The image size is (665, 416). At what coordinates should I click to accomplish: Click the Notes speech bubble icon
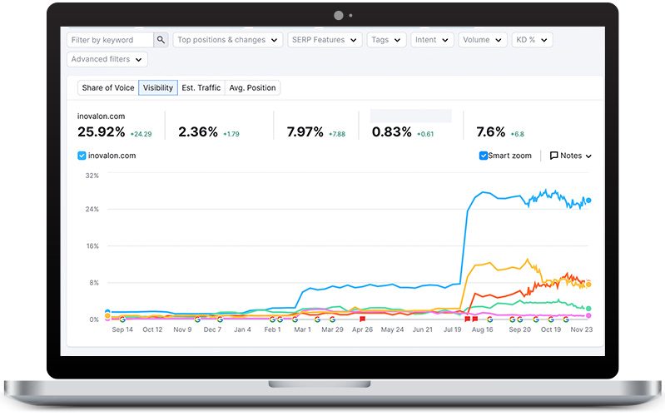[x=554, y=156]
